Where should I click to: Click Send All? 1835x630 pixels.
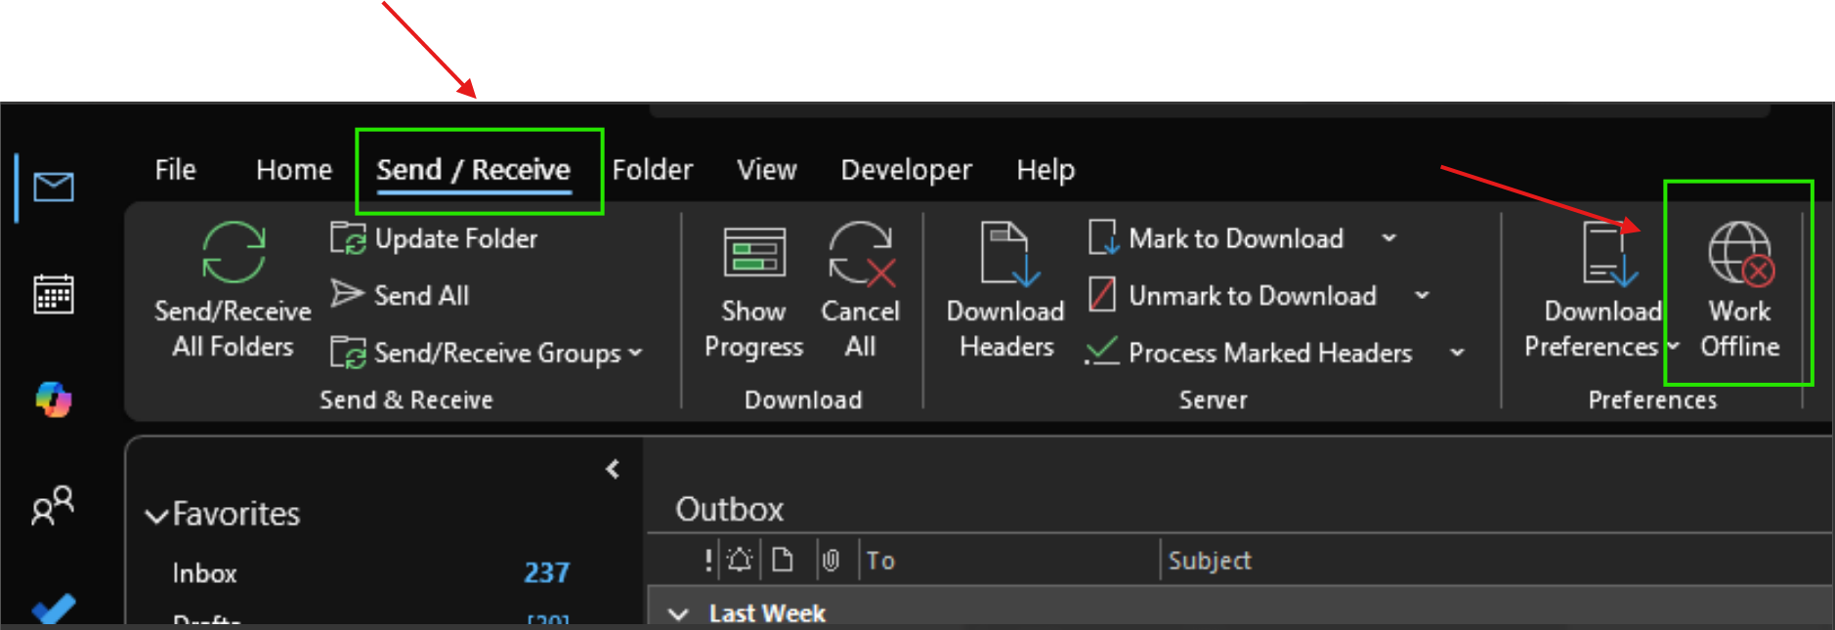coord(399,295)
